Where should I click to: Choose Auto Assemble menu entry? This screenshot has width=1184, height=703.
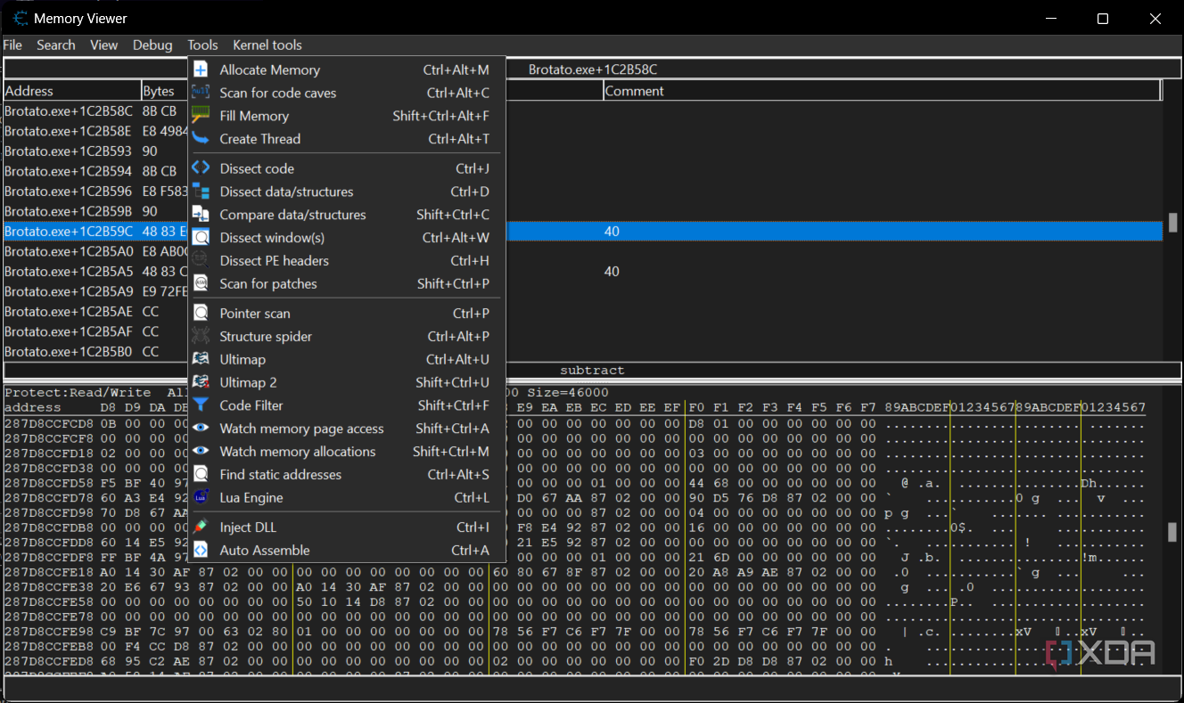[x=347, y=551]
